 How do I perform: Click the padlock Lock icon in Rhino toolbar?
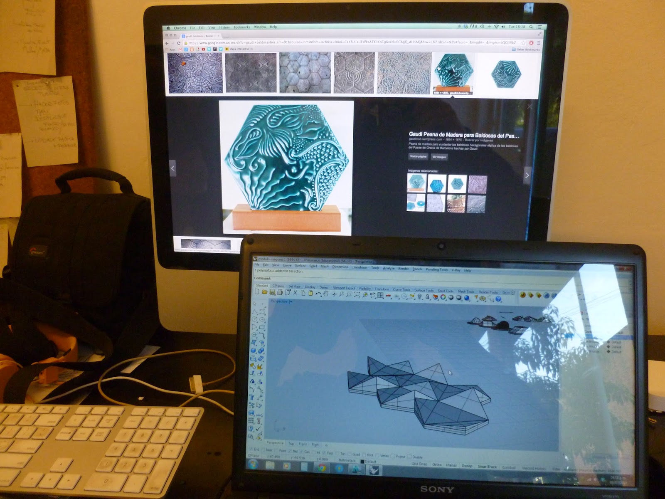coord(427,297)
